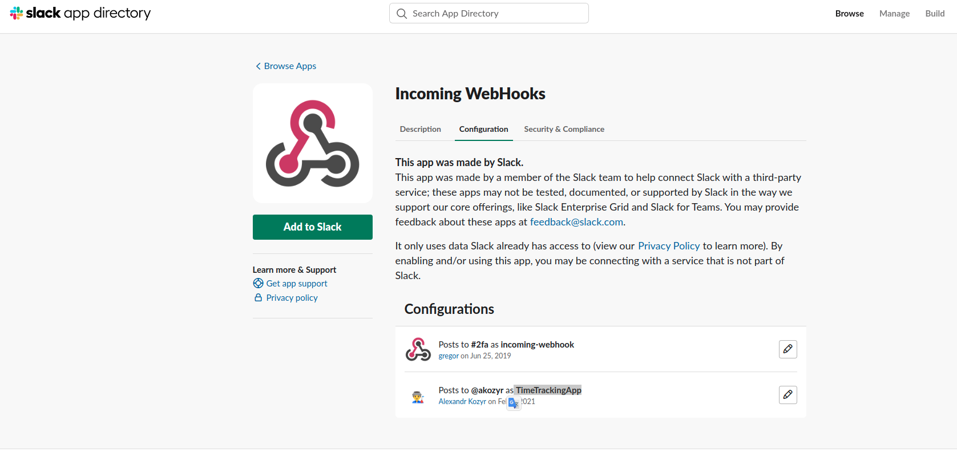Viewport: 957px width, 472px height.
Task: Edit the #2fa webhook configuration with the pencil icon
Action: pyautogui.click(x=788, y=349)
